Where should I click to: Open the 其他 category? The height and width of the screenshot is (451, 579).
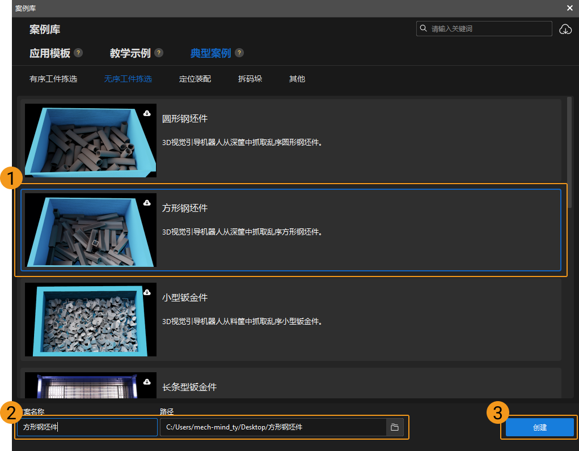297,79
